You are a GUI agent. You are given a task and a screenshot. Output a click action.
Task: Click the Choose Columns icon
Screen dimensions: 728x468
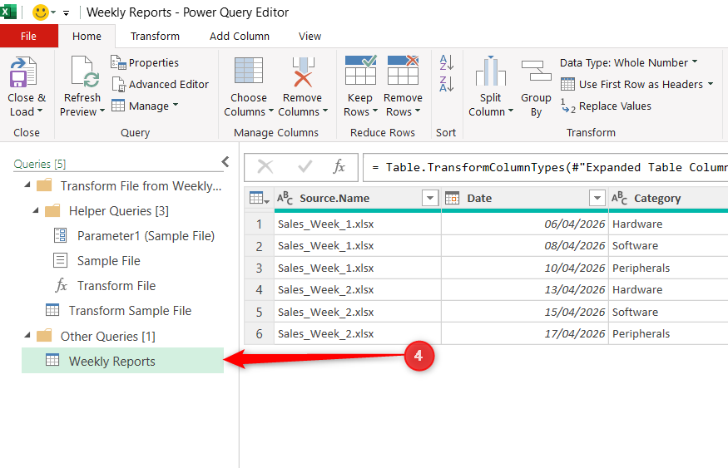click(x=249, y=71)
